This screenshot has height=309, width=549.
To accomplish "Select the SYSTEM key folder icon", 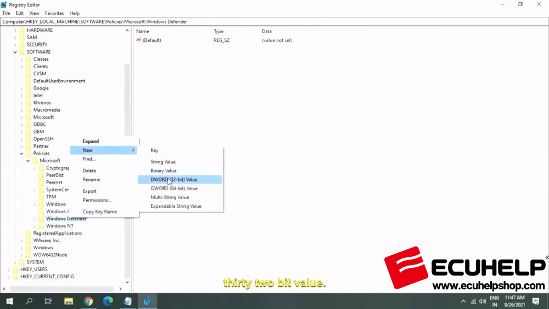I will click(22, 262).
